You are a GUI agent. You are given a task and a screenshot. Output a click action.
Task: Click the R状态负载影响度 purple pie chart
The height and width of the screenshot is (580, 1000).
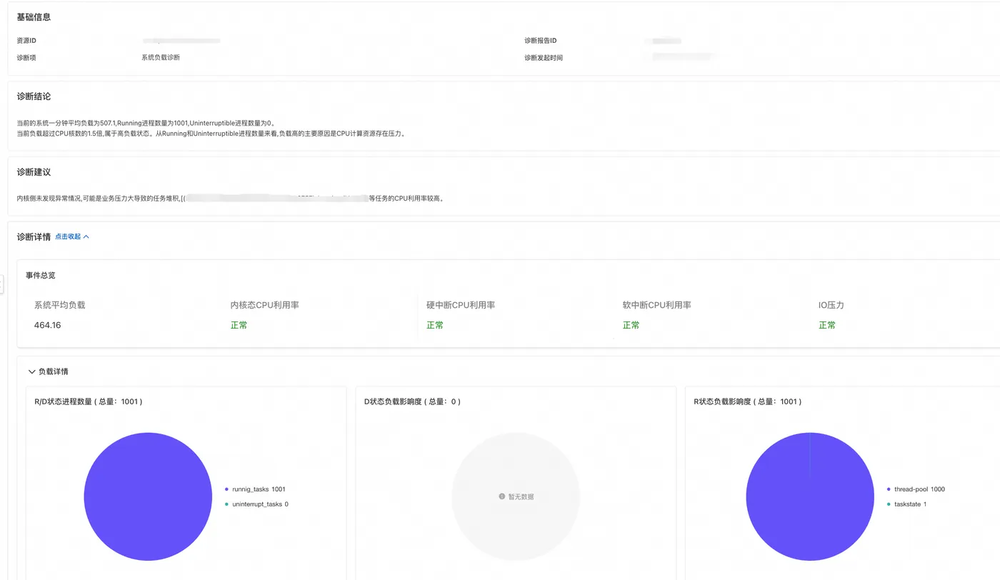click(810, 496)
